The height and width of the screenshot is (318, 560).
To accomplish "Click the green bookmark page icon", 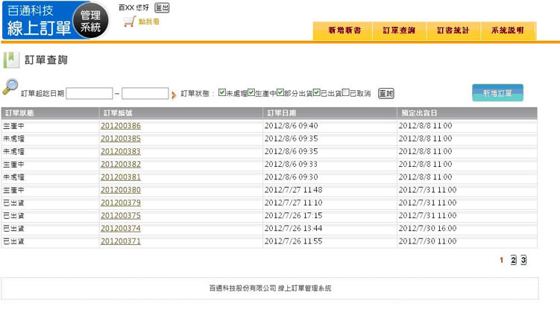I will pos(11,60).
